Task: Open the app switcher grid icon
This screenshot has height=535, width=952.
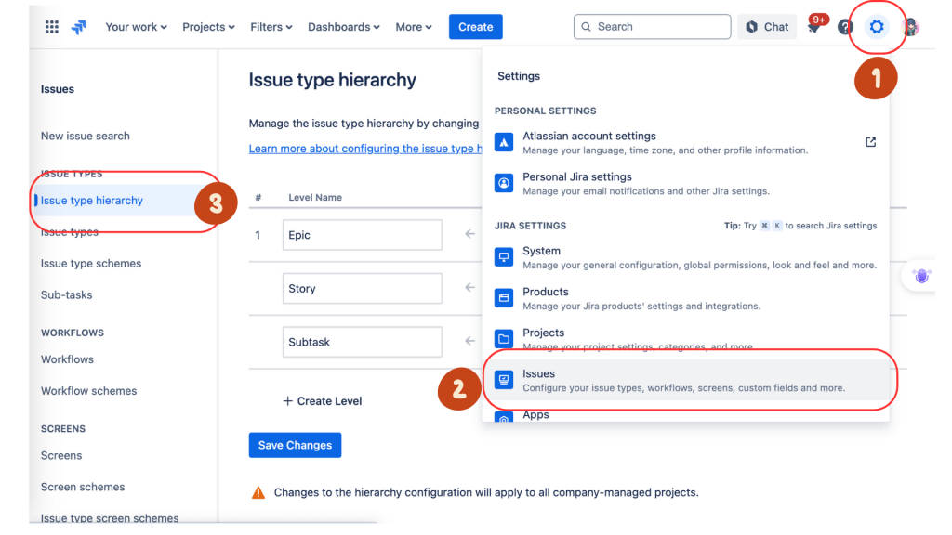Action: 52,27
